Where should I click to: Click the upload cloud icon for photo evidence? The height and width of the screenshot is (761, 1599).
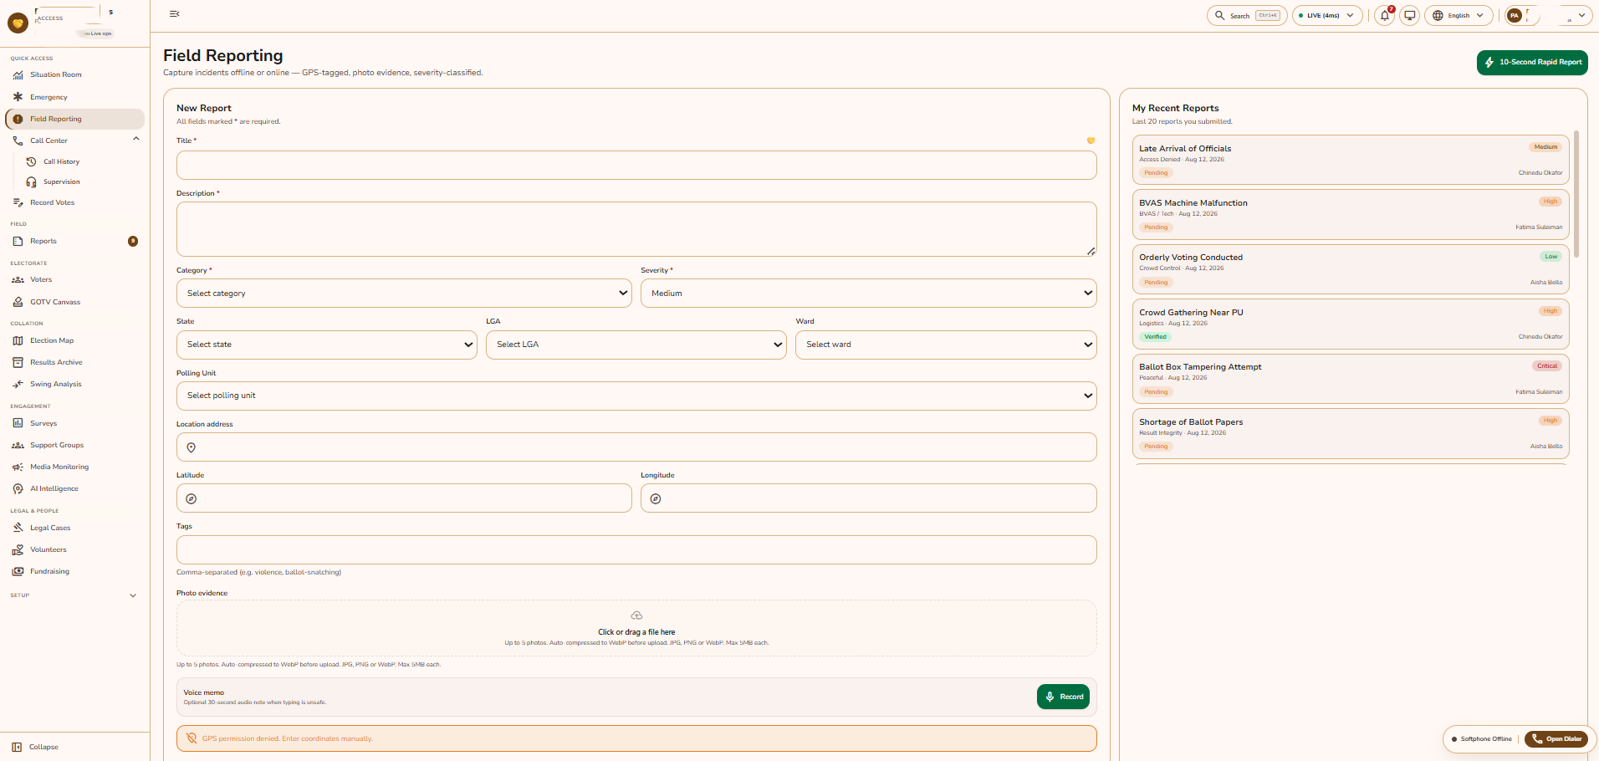pyautogui.click(x=636, y=615)
